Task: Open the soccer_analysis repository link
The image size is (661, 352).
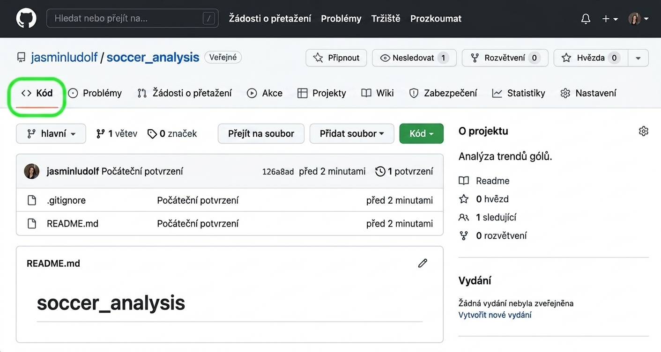Action: pos(153,58)
